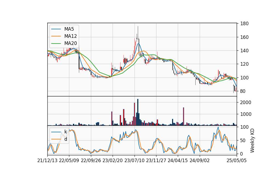Click the tallest volume bar near 23/07/10
This screenshot has height=189, width=263.
138,112
